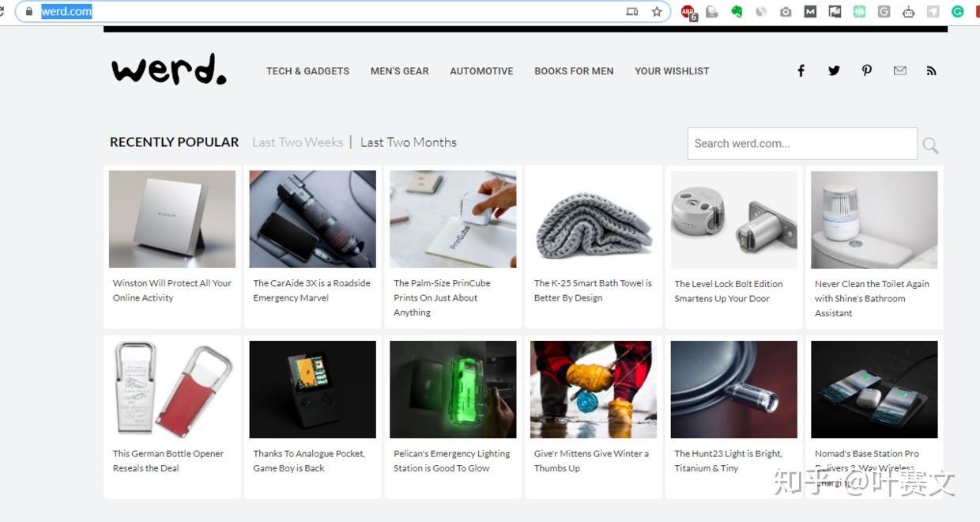Open 'The Hunt23 Light is Bright' link
The image size is (980, 522).
click(x=728, y=460)
